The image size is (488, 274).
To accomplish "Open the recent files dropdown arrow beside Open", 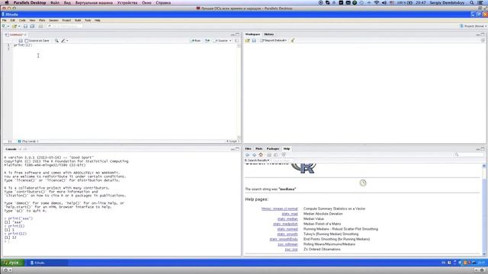I will (x=19, y=27).
